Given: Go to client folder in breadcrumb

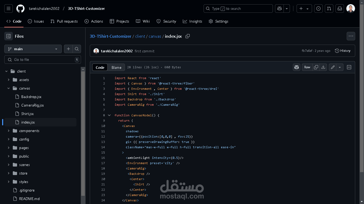Looking at the screenshot, I should click(x=140, y=36).
